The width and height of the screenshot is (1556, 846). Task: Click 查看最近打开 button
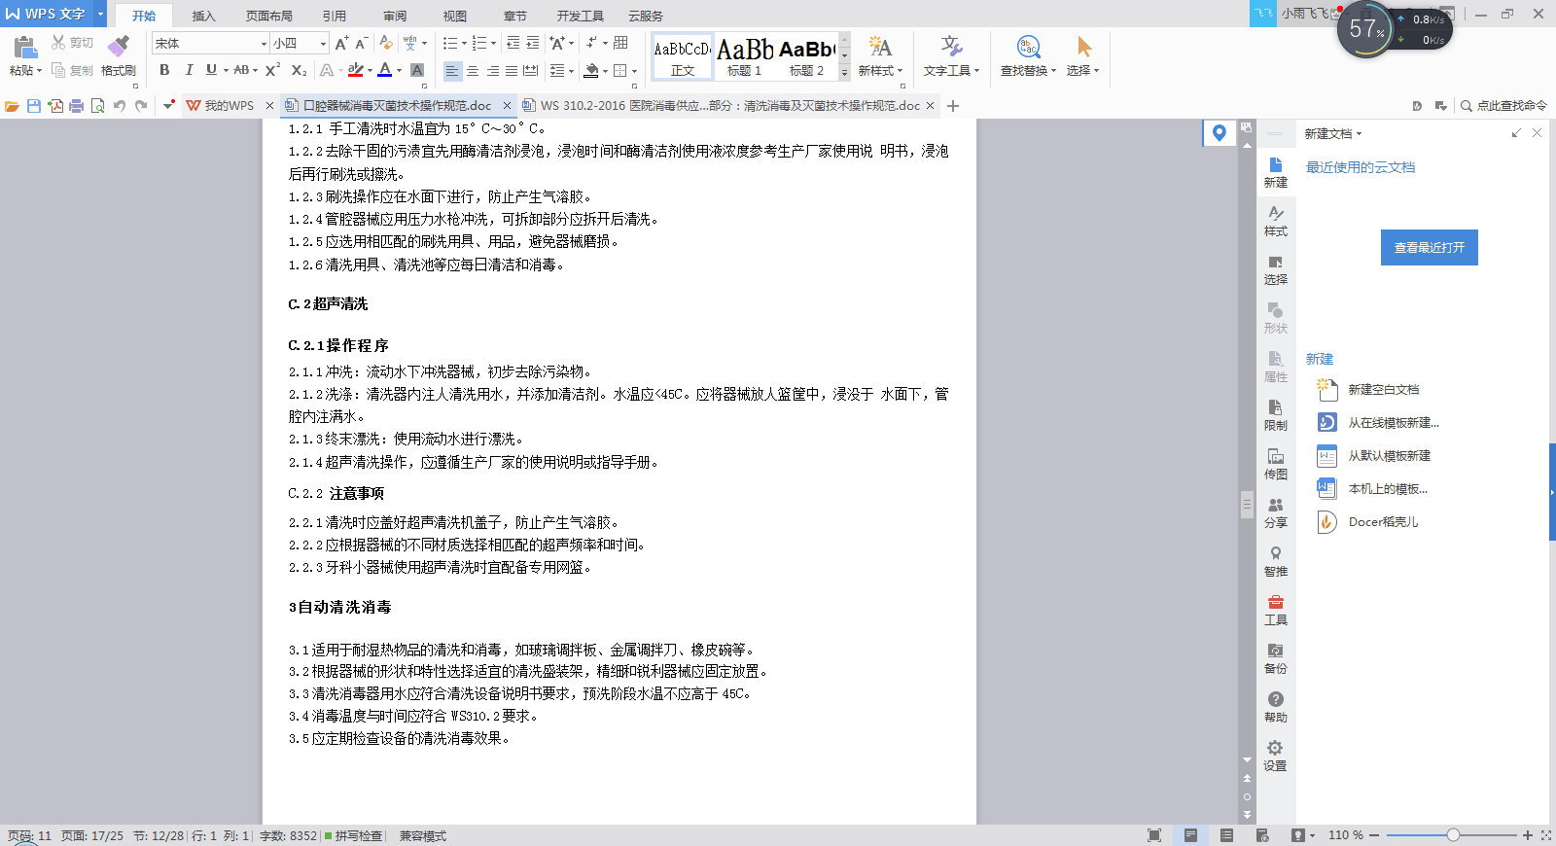1429,247
